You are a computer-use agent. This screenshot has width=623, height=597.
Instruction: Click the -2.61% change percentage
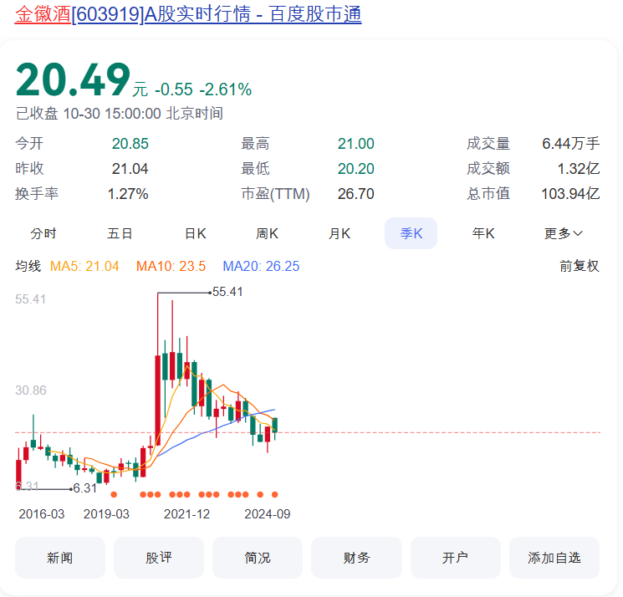pyautogui.click(x=226, y=89)
